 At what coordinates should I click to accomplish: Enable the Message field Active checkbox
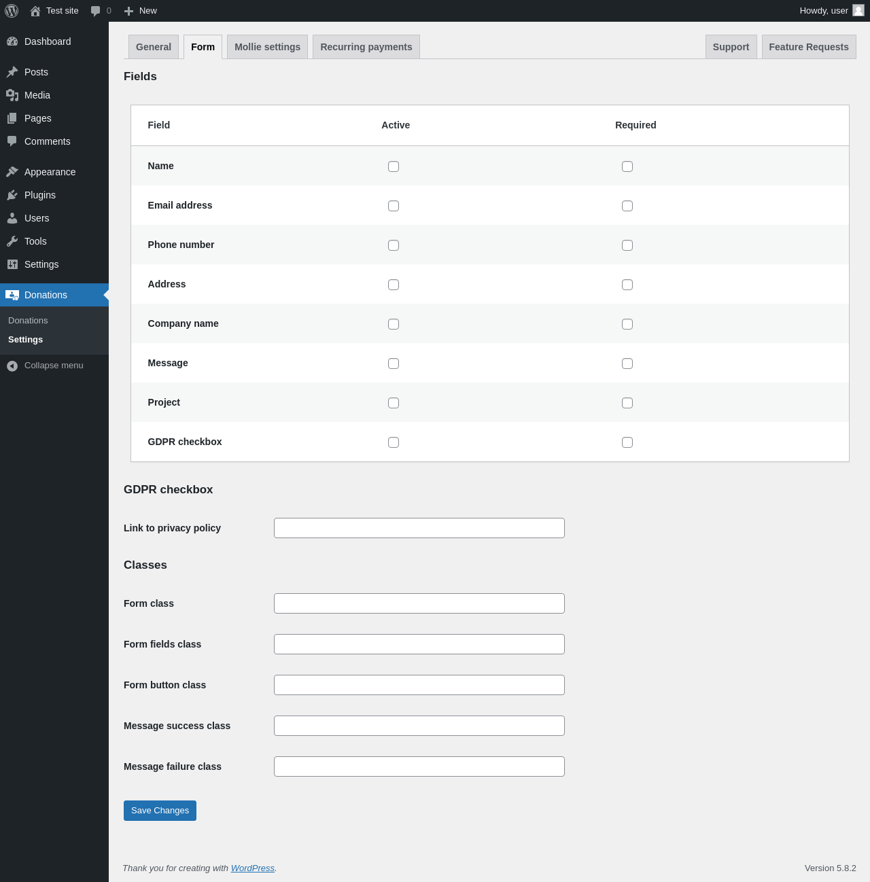click(394, 364)
